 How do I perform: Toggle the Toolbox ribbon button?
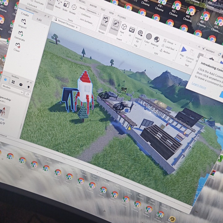click(x=115, y=26)
